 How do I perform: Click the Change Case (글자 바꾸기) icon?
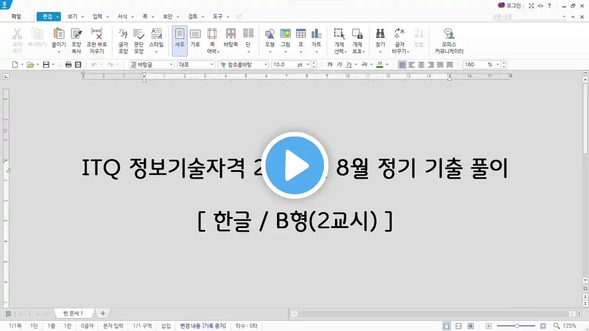[x=399, y=34]
